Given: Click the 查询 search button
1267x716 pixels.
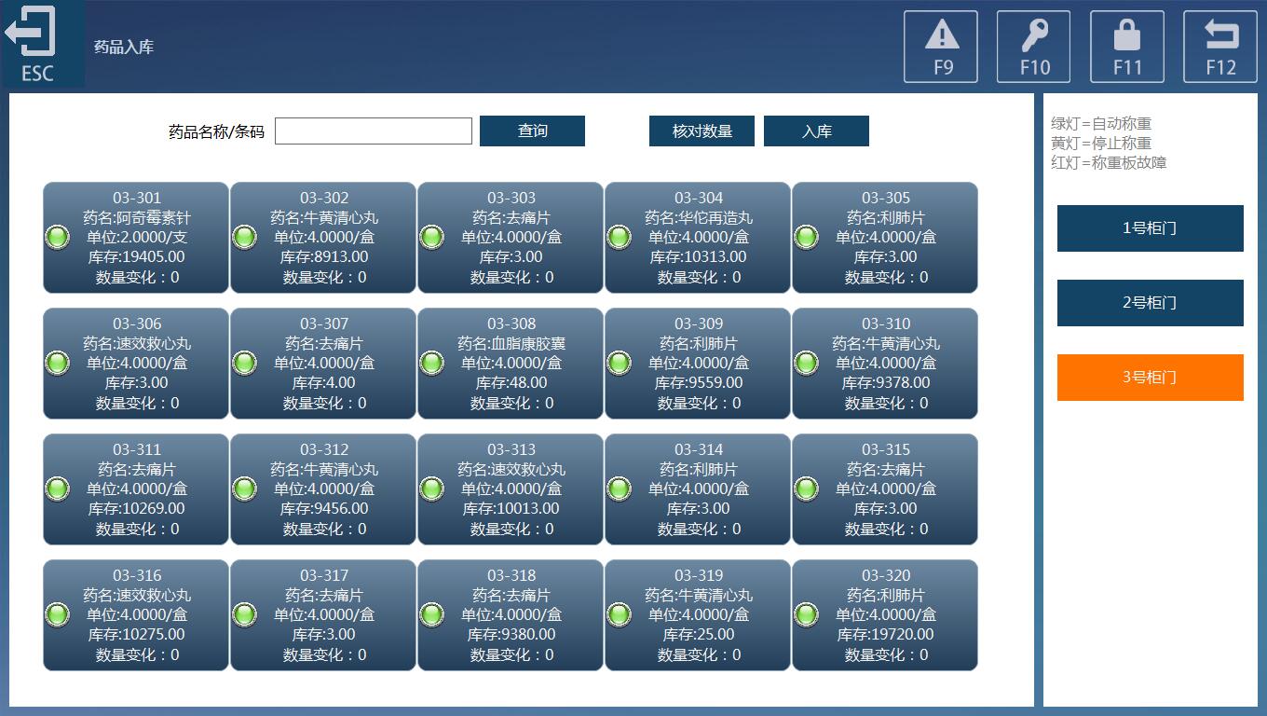Looking at the screenshot, I should tap(532, 131).
